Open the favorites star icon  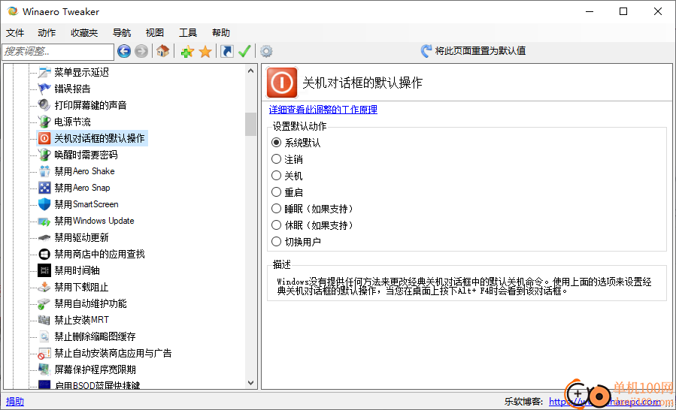click(205, 52)
